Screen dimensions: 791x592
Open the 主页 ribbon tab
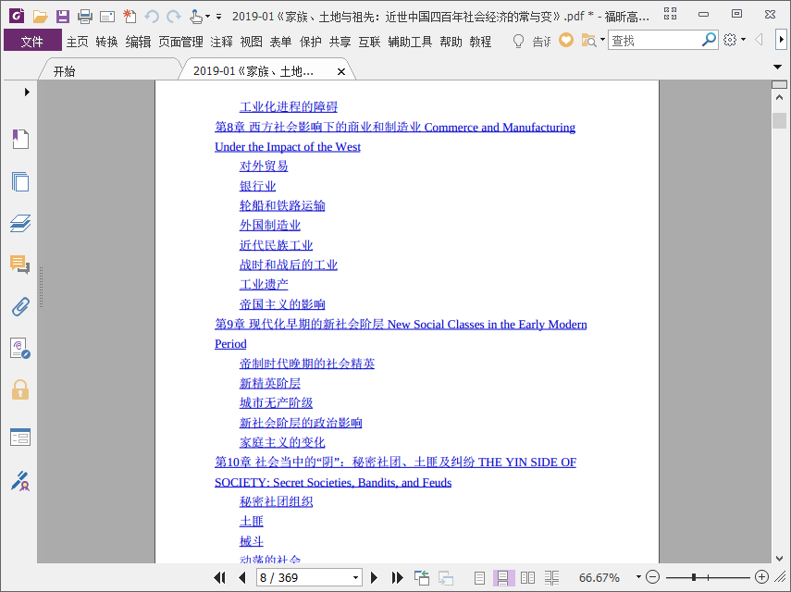pyautogui.click(x=77, y=42)
